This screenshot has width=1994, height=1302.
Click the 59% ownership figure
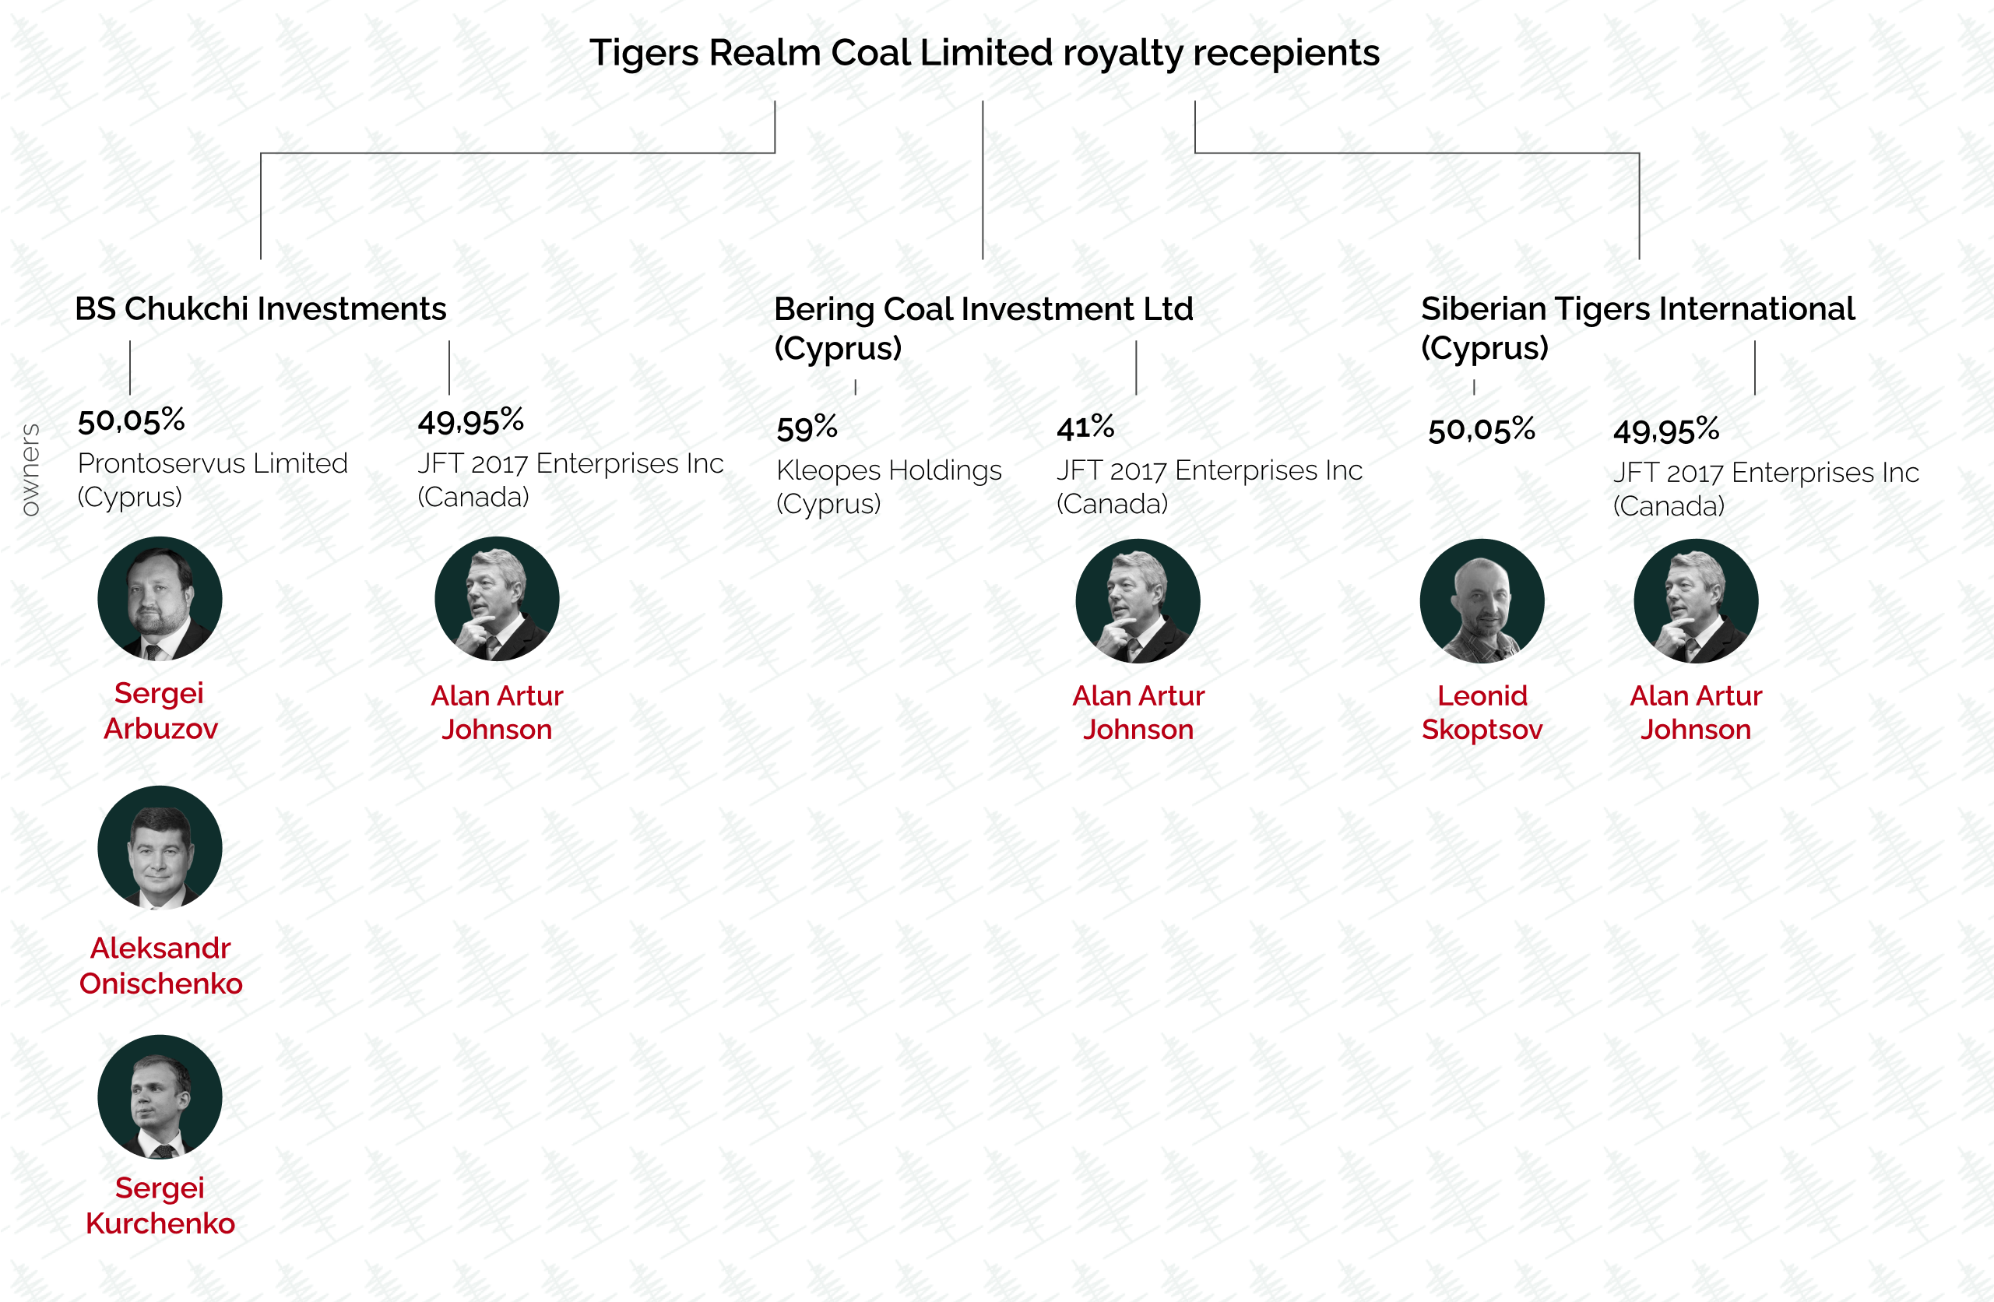(807, 428)
